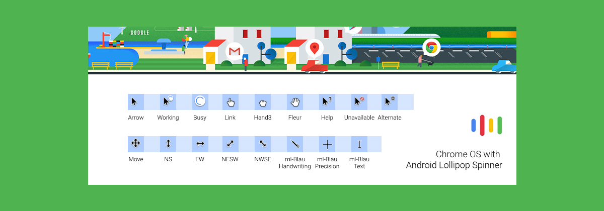Select the Fleur open hand icon
The height and width of the screenshot is (211, 604).
(295, 102)
